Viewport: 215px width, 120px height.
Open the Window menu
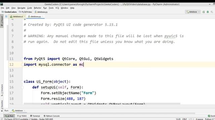click(64, 8)
